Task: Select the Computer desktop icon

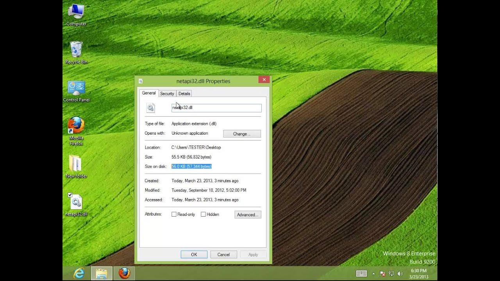Action: click(x=76, y=15)
